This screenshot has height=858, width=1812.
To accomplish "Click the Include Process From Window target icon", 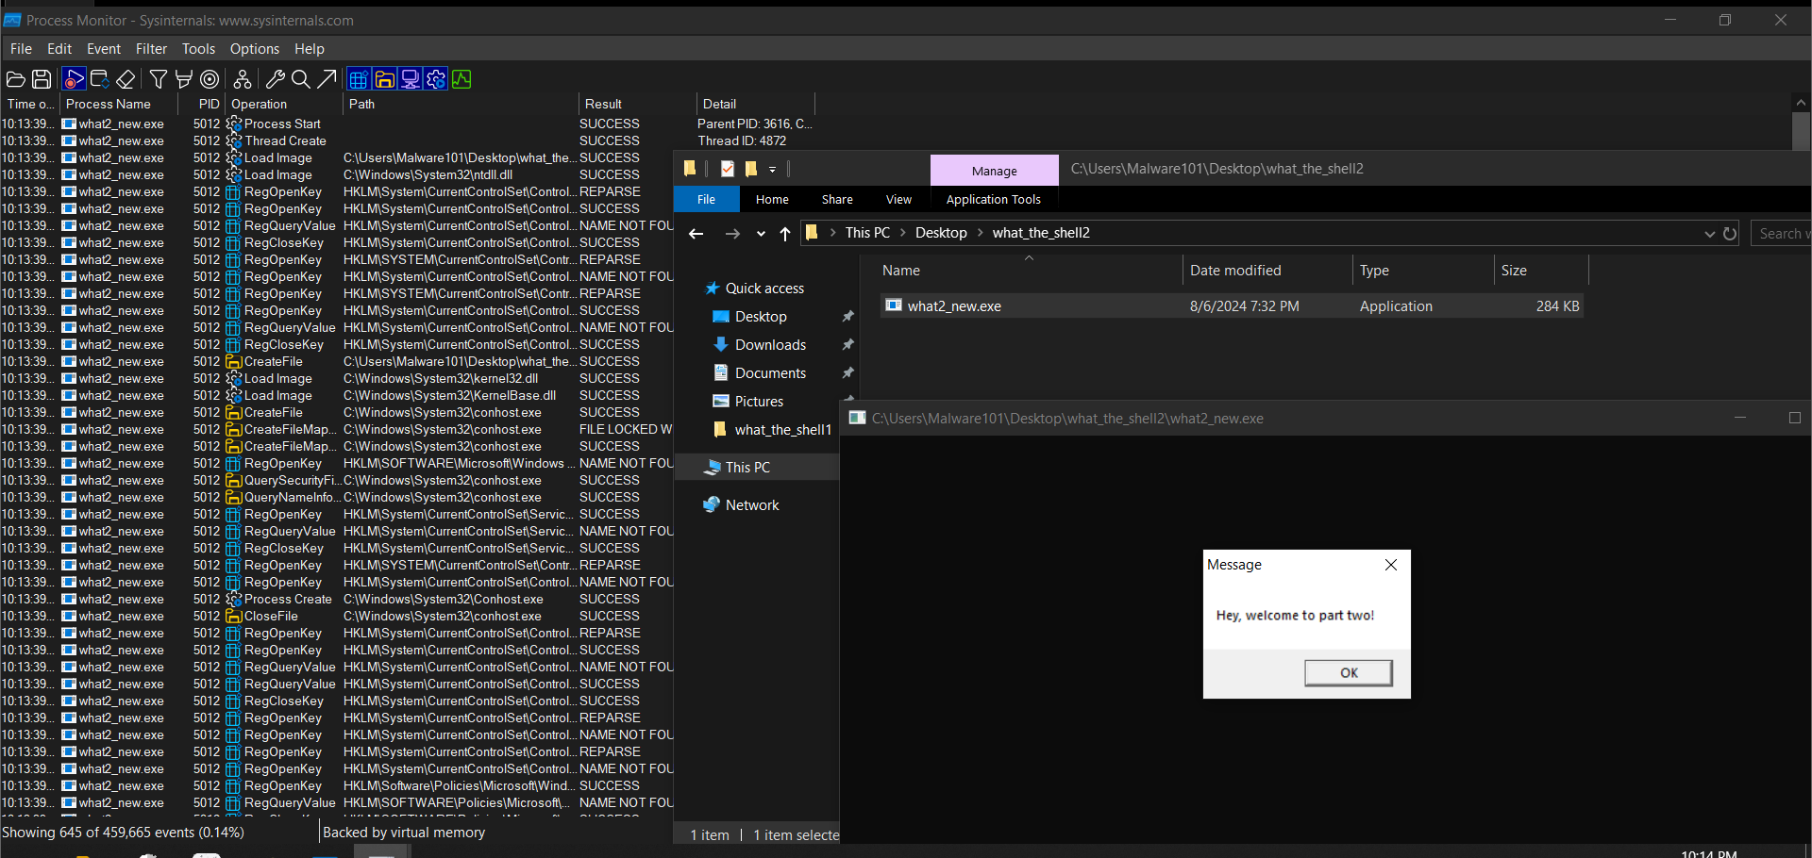I will tap(210, 79).
